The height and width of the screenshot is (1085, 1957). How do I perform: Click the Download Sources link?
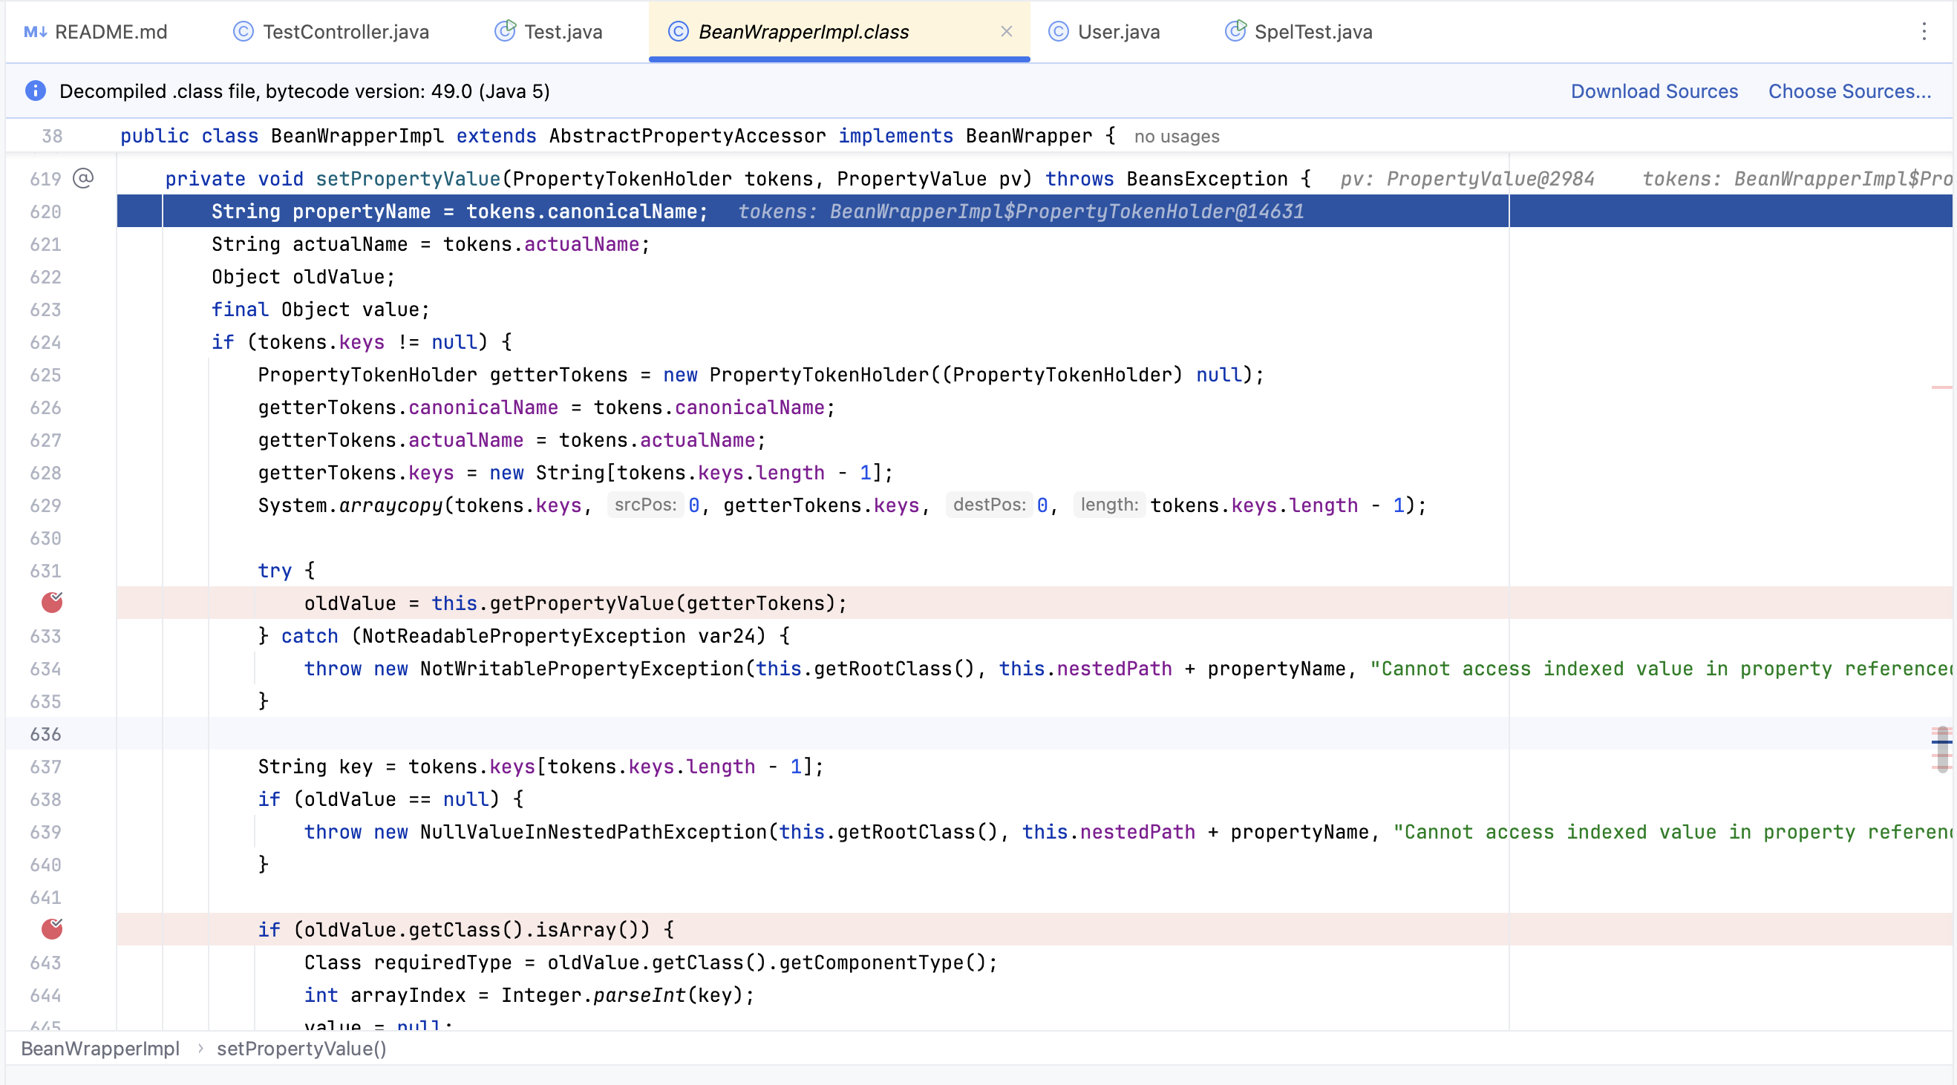tap(1654, 91)
